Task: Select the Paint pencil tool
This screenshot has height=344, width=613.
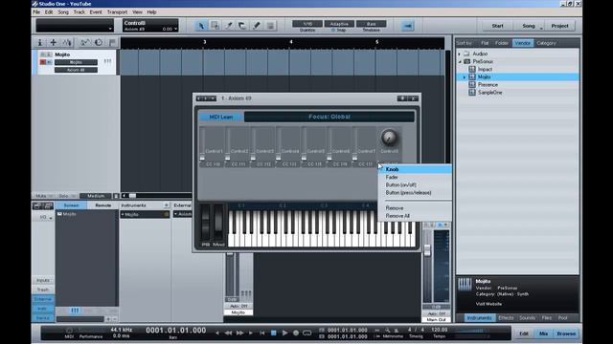Action: pyautogui.click(x=256, y=26)
